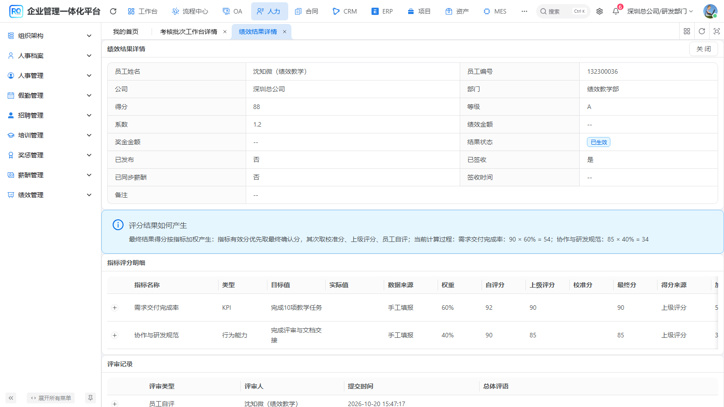724x407 pixels.
Task: Expand the 绩效管理 sidebar menu
Action: (50, 195)
